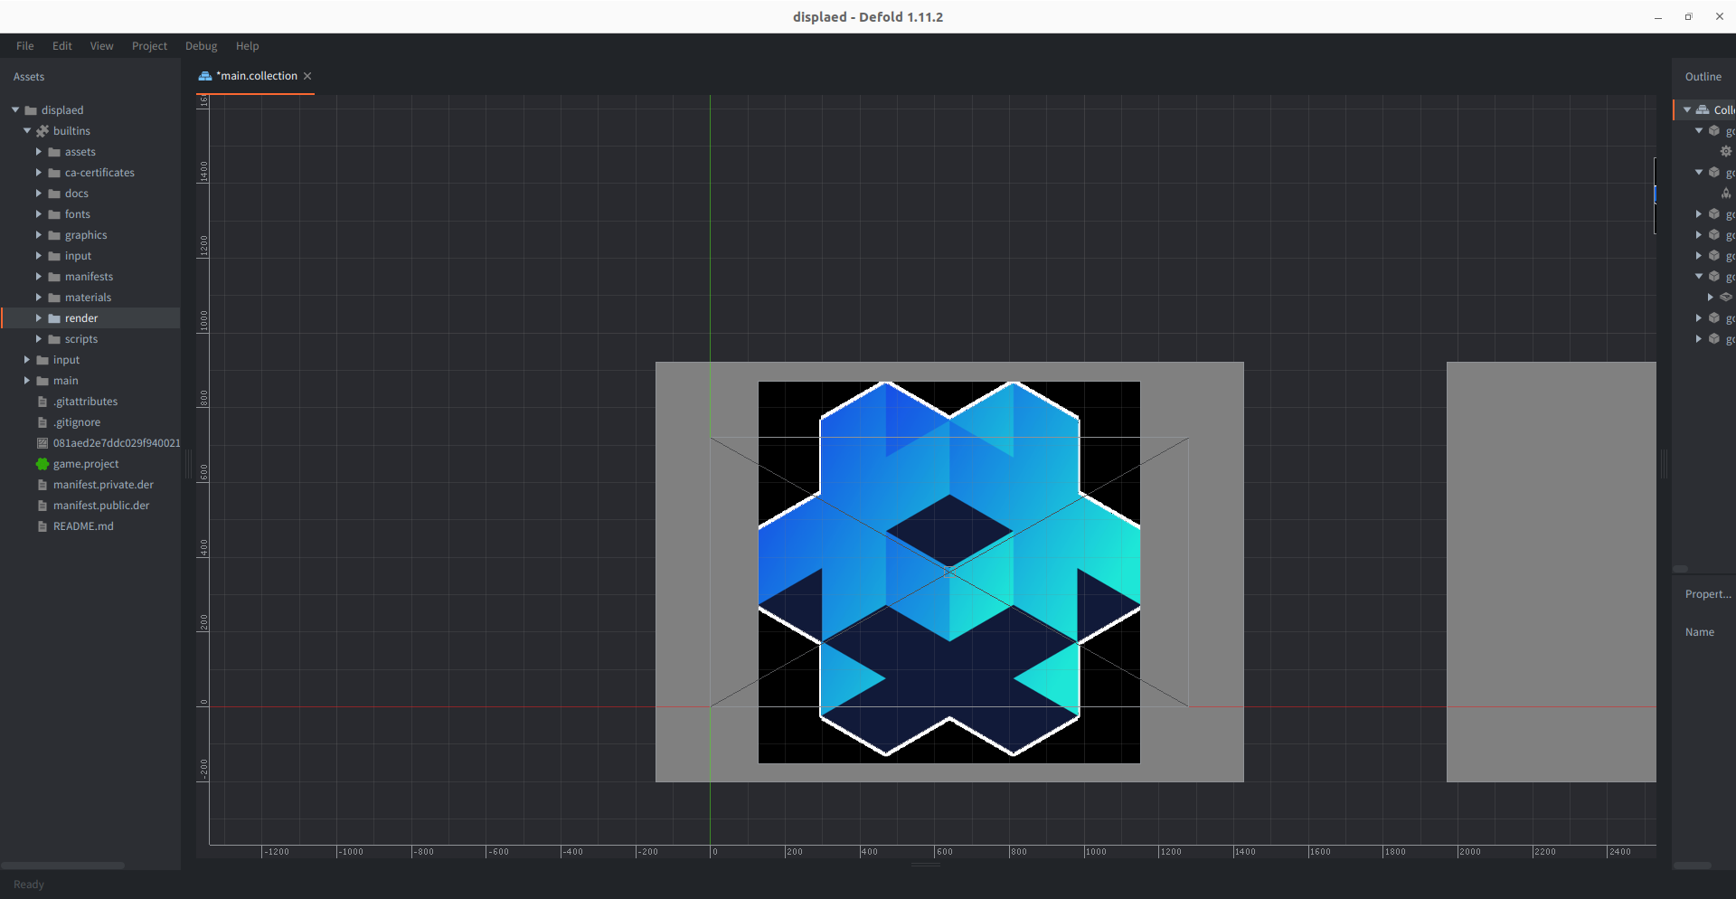Close the main.collection tab
The height and width of the screenshot is (899, 1736).
307,76
